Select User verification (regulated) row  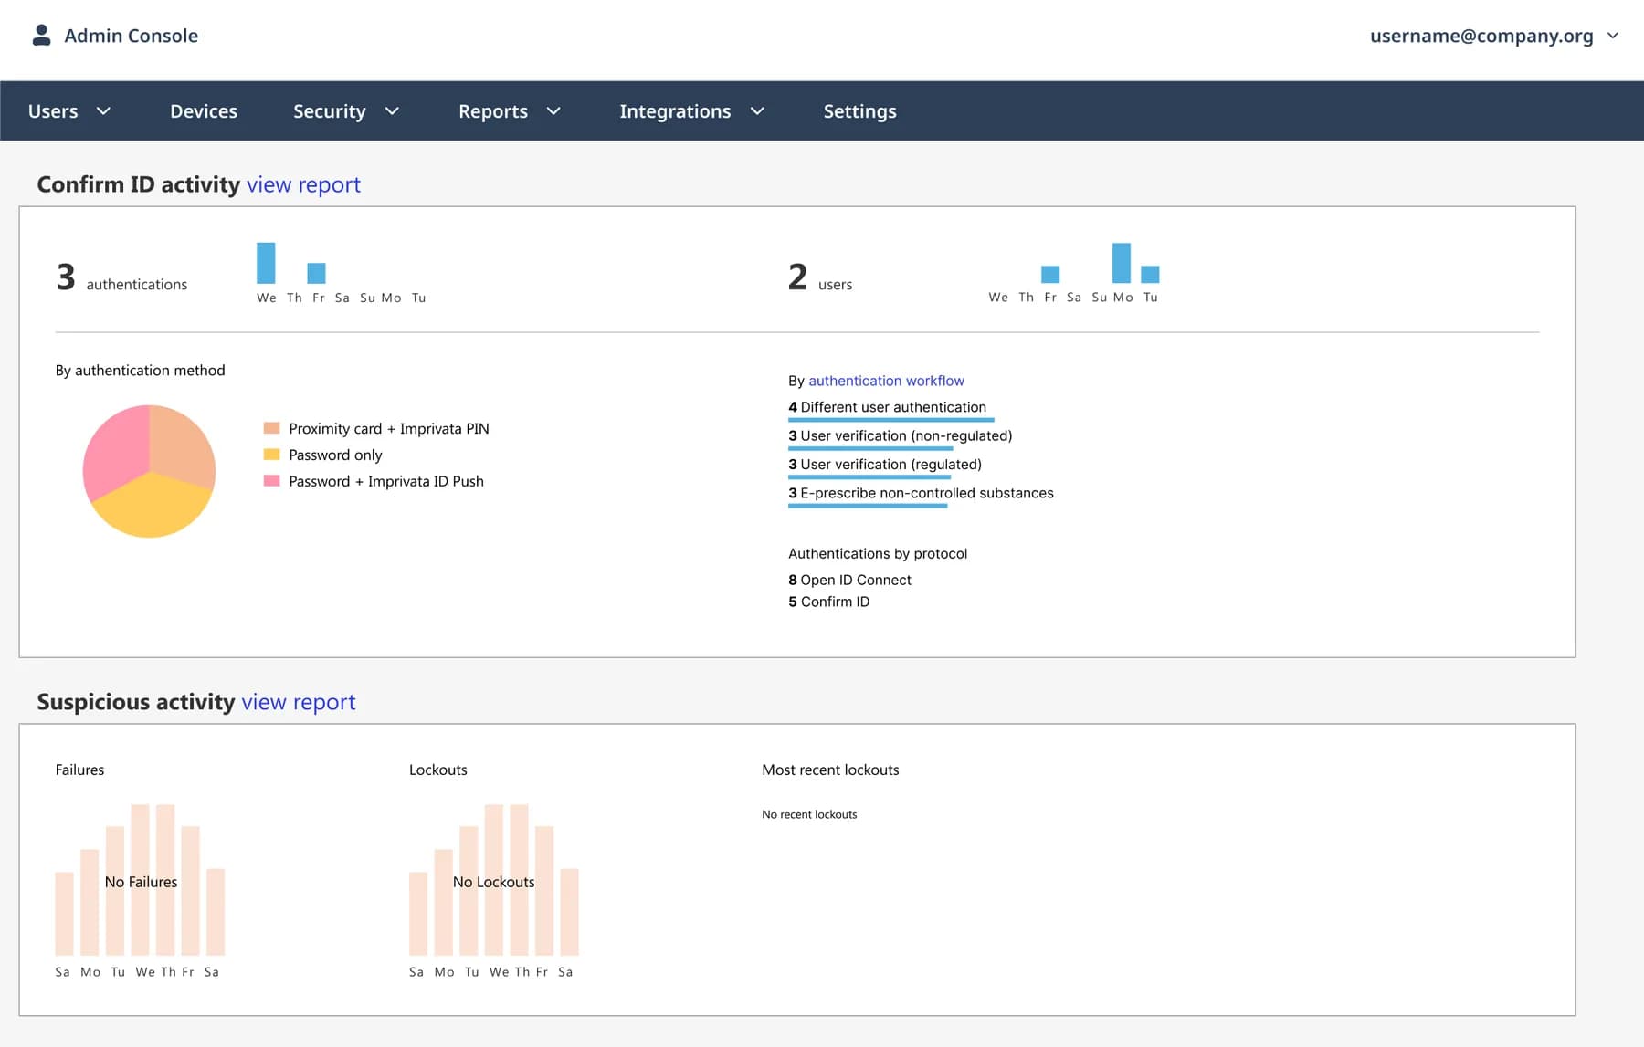885,466
